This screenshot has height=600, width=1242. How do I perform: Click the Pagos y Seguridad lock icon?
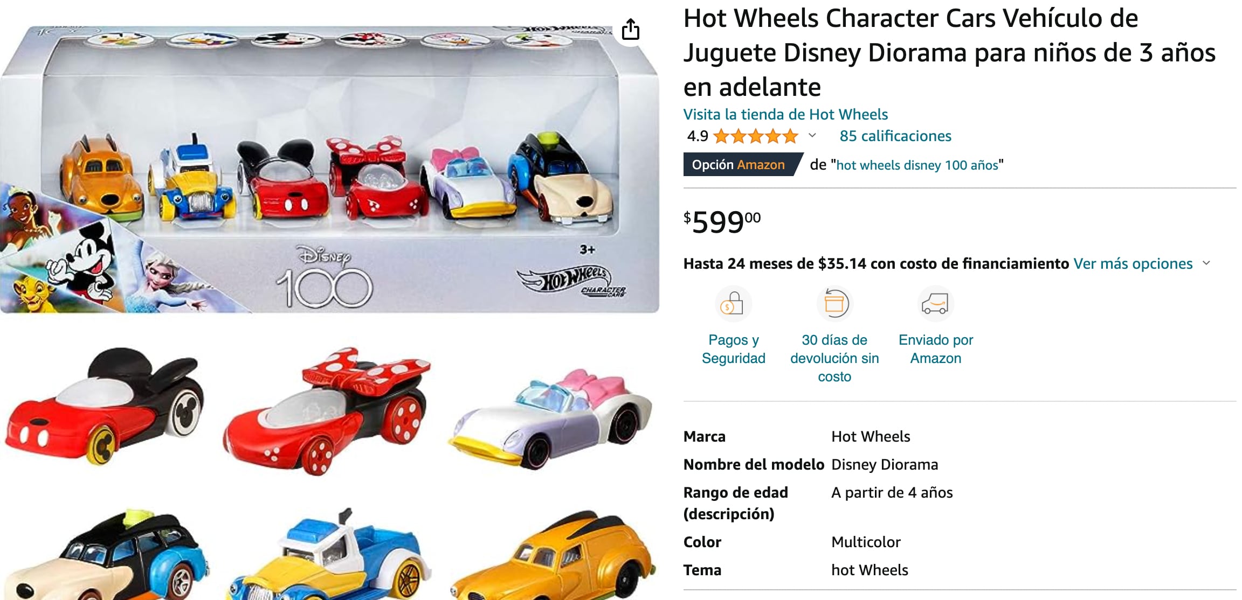coord(733,304)
